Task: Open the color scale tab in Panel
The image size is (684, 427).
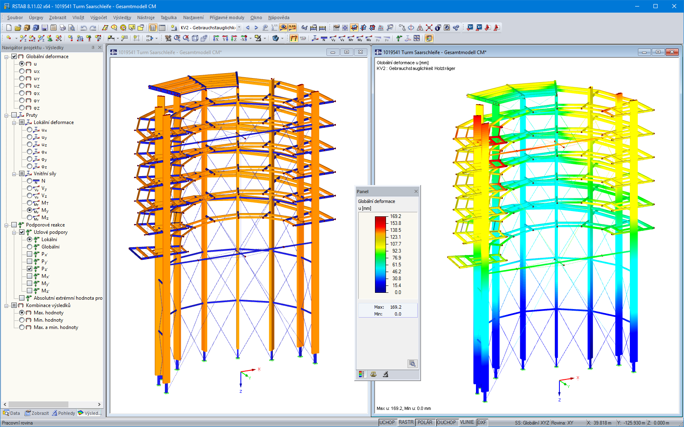Action: [361, 374]
